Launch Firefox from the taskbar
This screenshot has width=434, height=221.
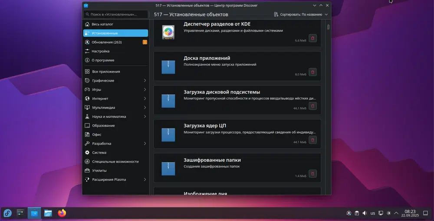click(x=62, y=213)
